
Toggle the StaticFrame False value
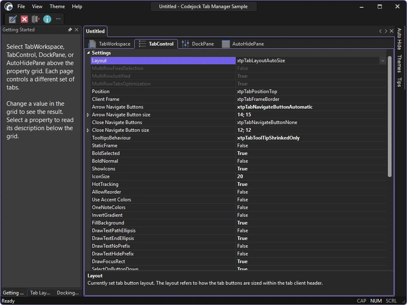pos(243,146)
